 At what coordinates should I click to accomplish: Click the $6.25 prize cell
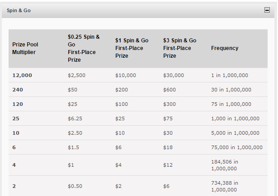(x=75, y=119)
